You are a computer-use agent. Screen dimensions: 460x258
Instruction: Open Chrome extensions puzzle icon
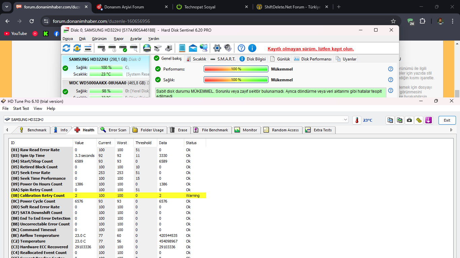click(x=422, y=21)
